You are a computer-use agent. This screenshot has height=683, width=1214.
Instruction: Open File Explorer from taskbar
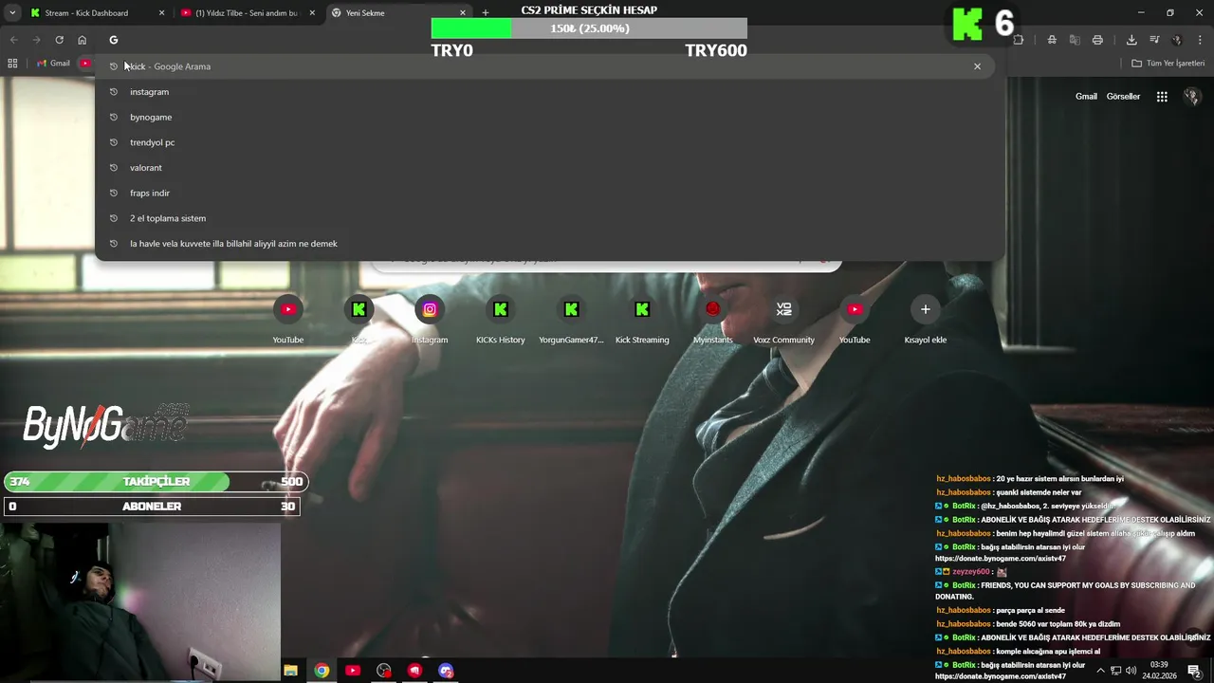click(291, 671)
